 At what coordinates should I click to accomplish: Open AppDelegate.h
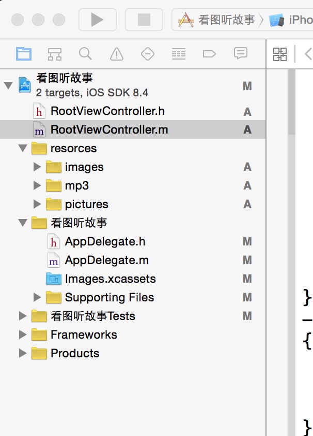click(x=105, y=242)
